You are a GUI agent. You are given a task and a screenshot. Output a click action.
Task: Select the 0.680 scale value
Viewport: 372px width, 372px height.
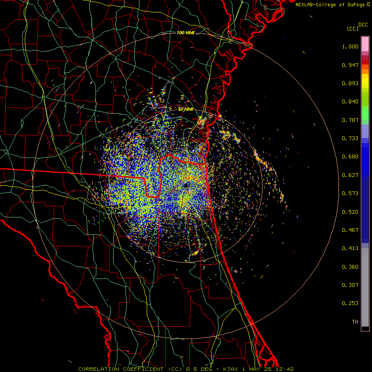coord(350,157)
